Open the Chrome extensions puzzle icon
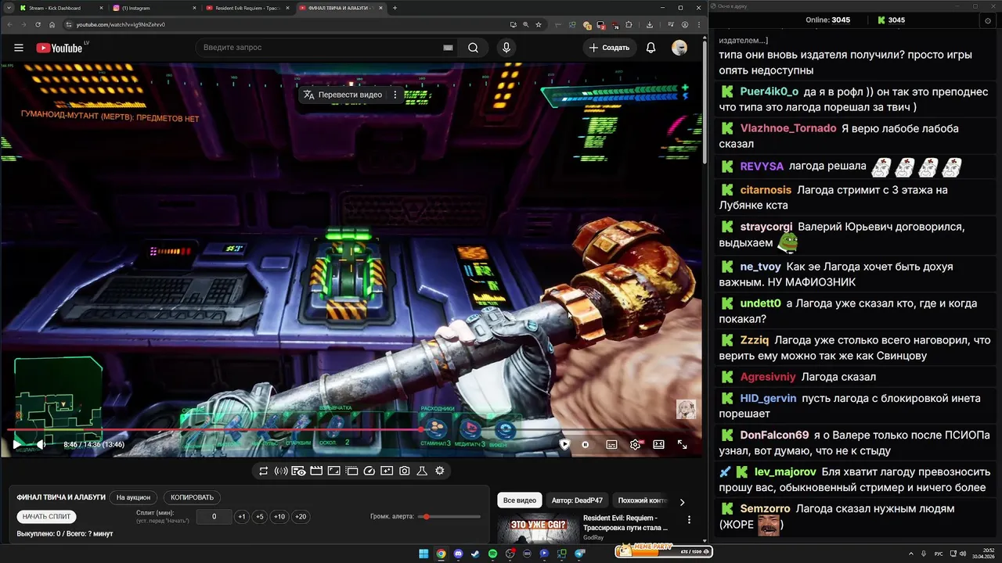The width and height of the screenshot is (1002, 563). coord(629,24)
